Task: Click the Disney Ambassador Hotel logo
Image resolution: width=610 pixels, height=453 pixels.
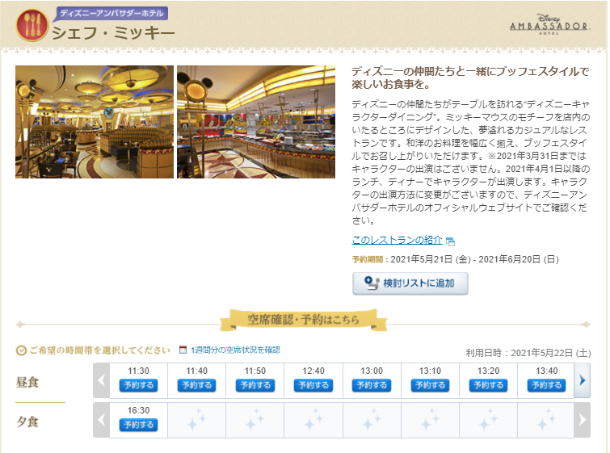Action: [550, 24]
